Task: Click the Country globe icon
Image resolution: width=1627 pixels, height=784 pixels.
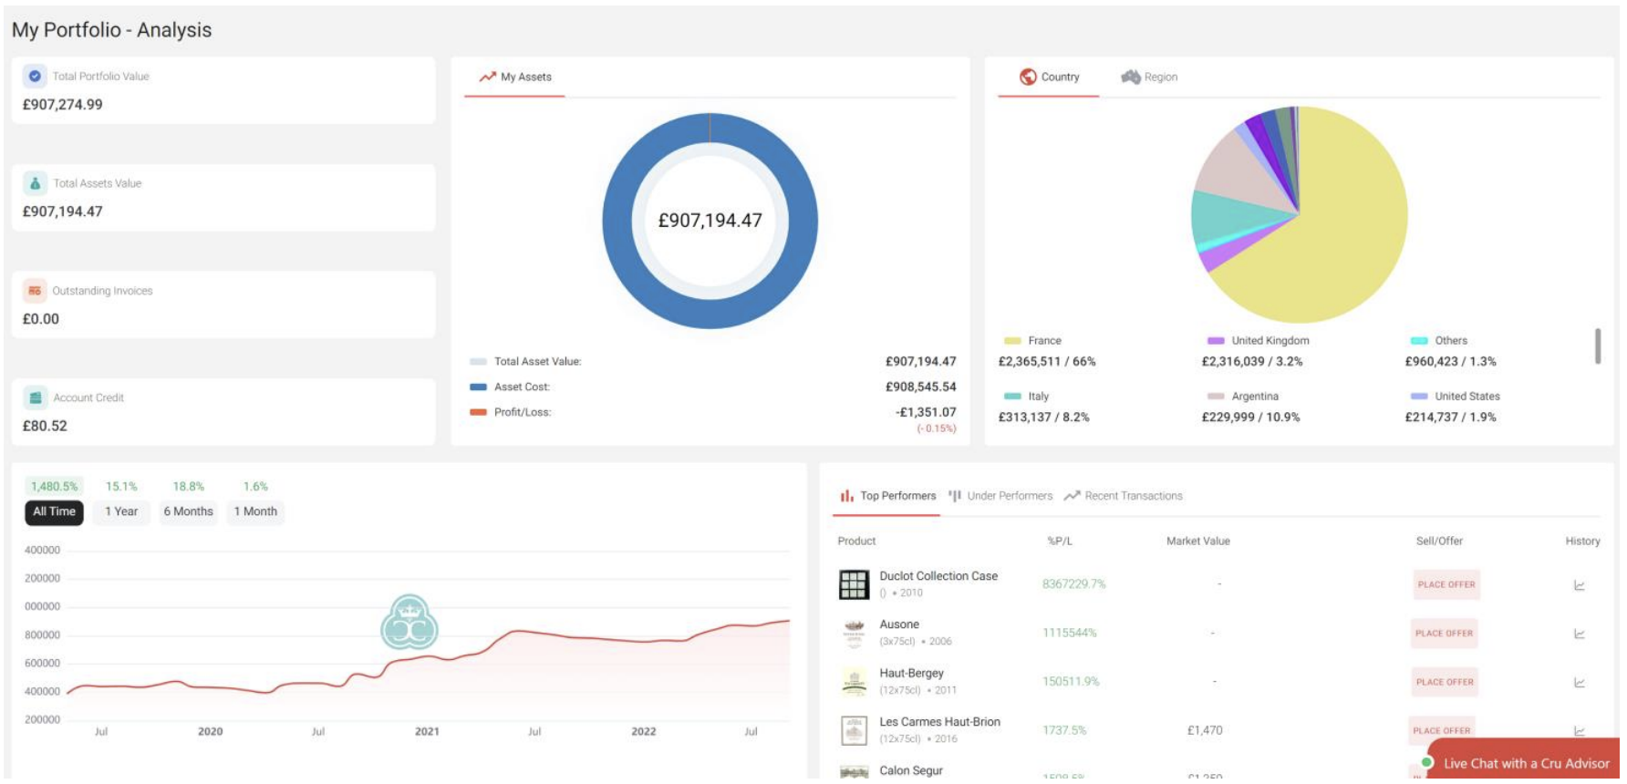Action: (x=1028, y=77)
